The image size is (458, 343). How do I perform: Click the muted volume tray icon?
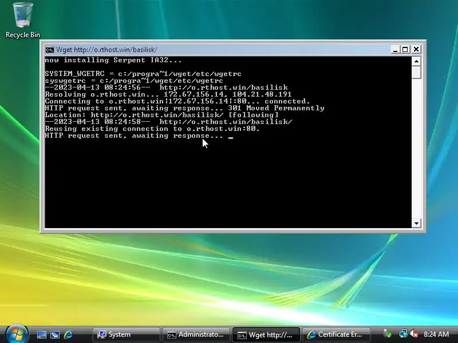pos(413,334)
